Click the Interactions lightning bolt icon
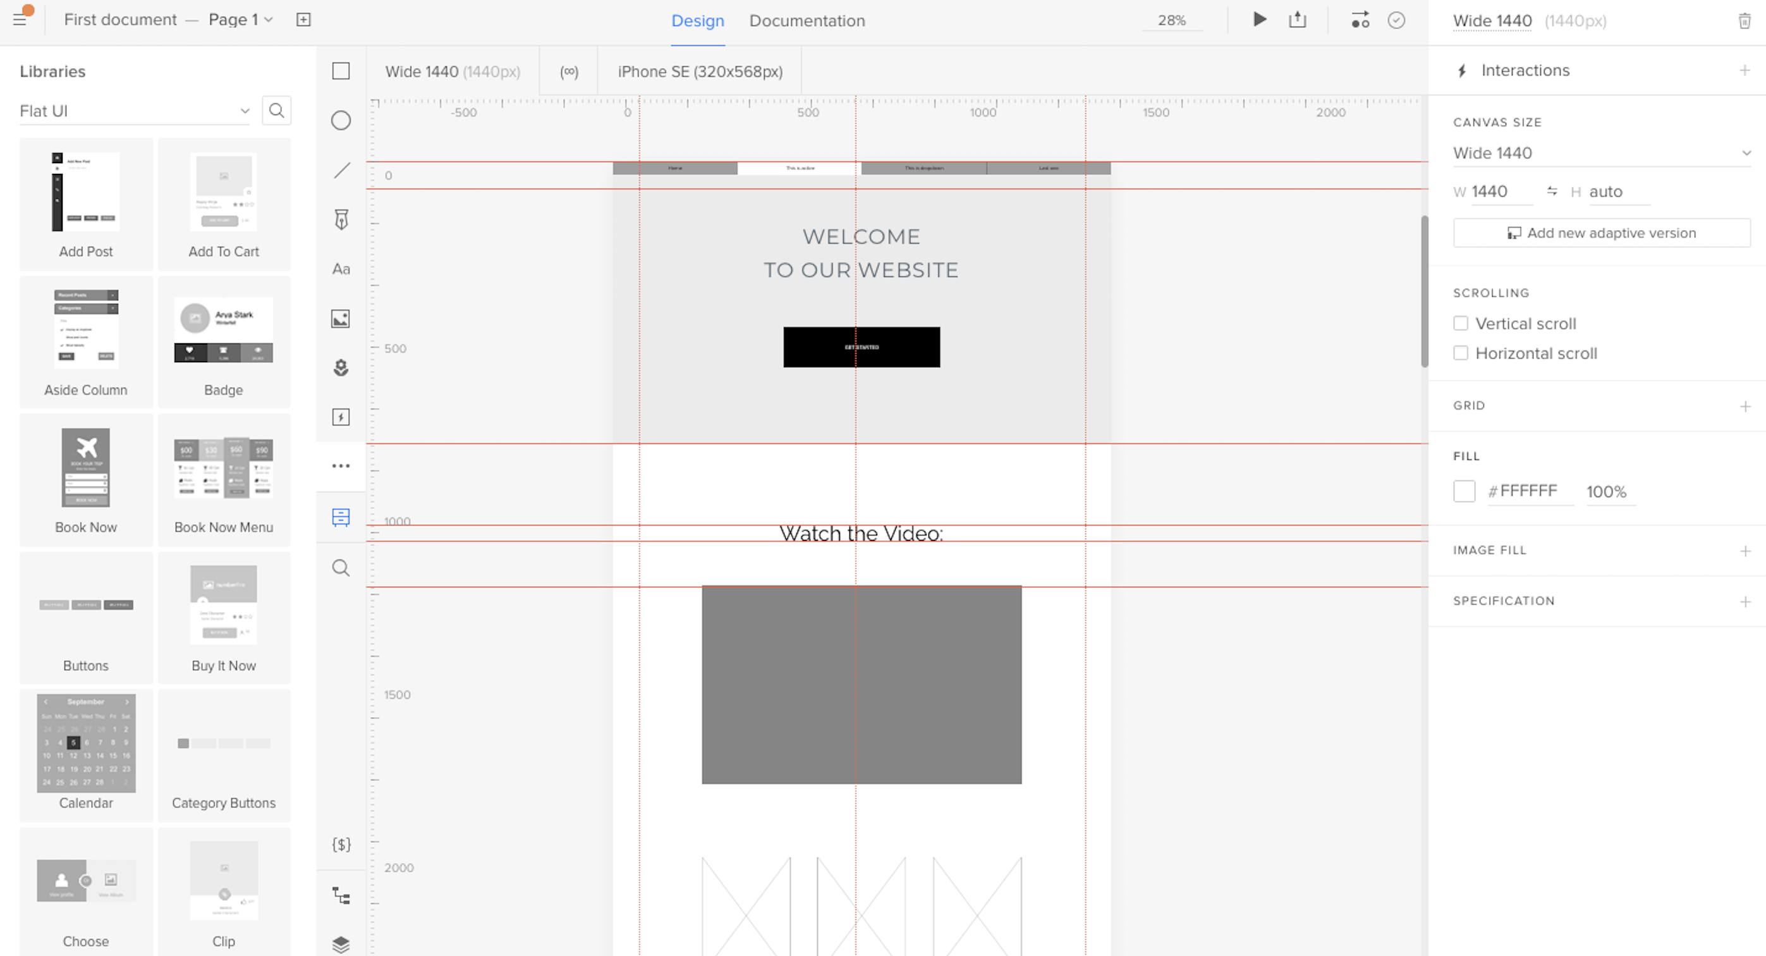 [x=1463, y=70]
